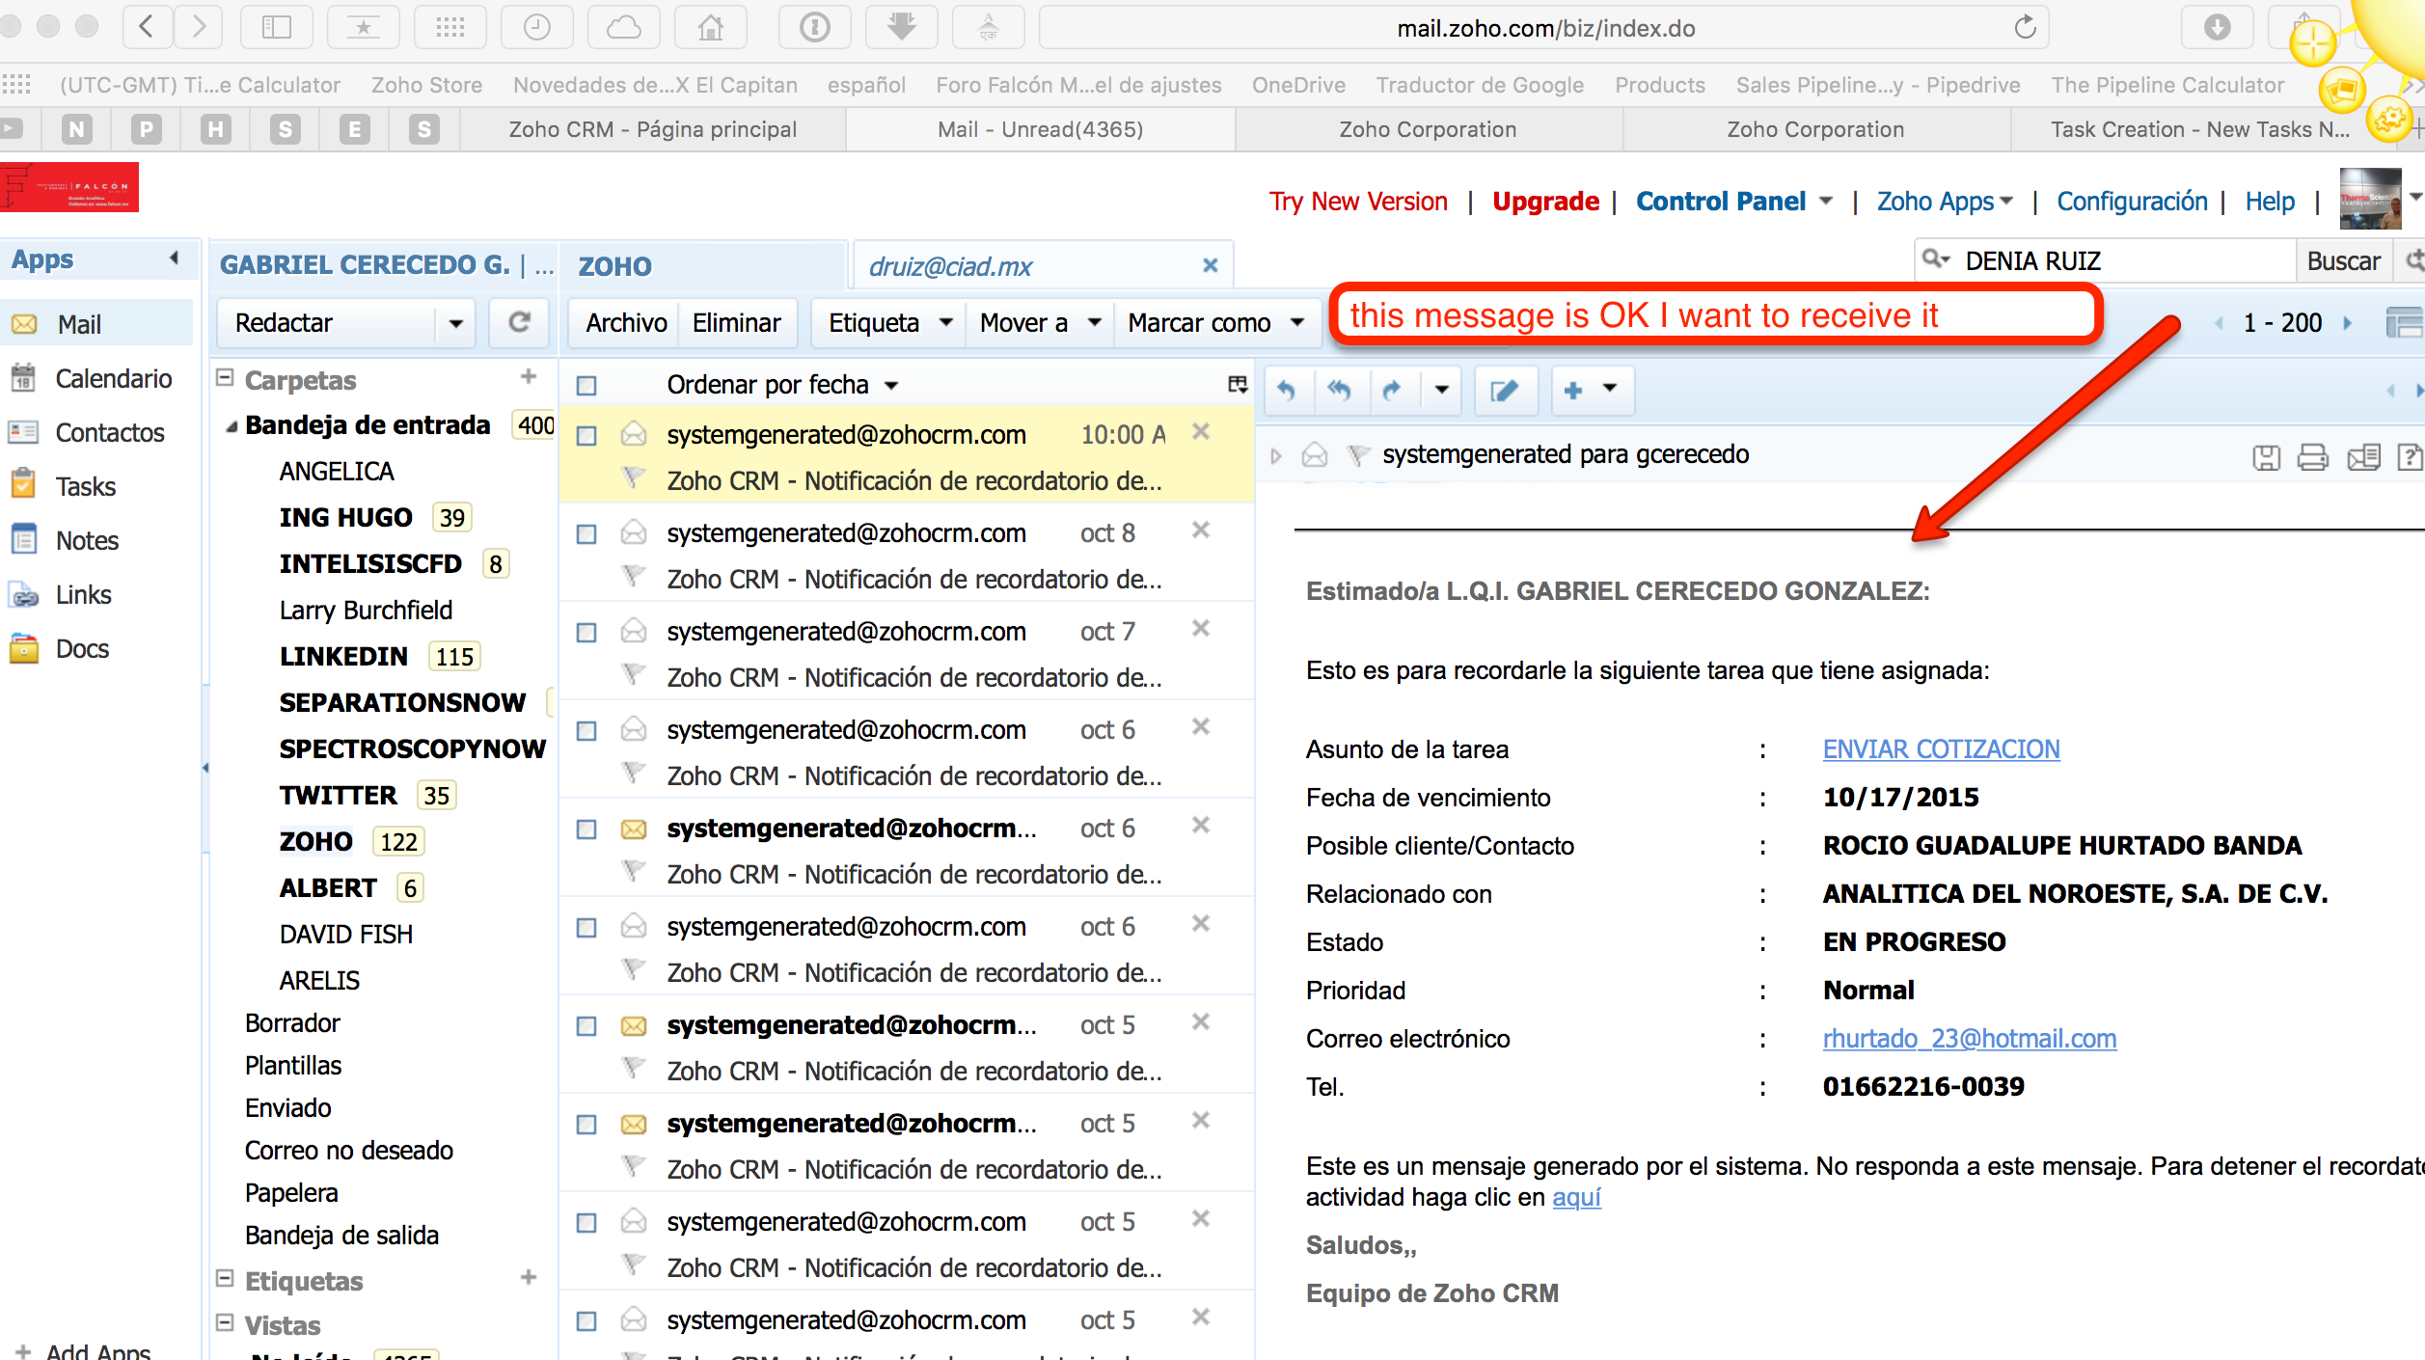Switch to Zoho CRM - Página principal browser tab
2425x1360 pixels.
[653, 129]
